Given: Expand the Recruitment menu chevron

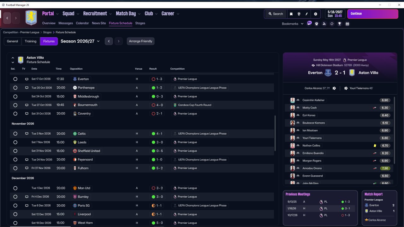Looking at the screenshot, I should tap(110, 14).
